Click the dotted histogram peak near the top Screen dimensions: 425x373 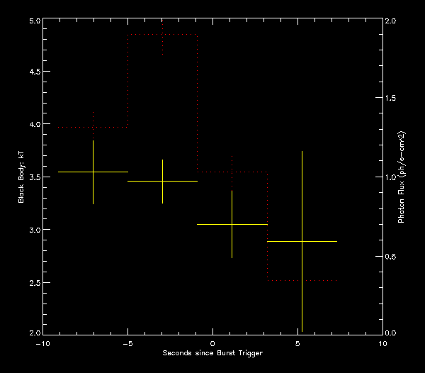(x=162, y=34)
